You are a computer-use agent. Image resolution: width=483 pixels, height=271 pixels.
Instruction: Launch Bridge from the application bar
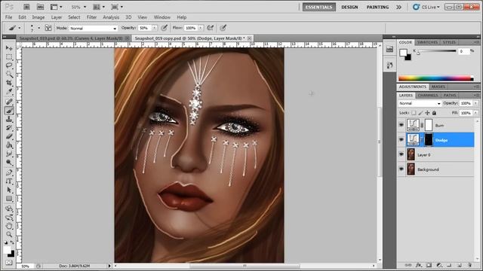click(26, 7)
